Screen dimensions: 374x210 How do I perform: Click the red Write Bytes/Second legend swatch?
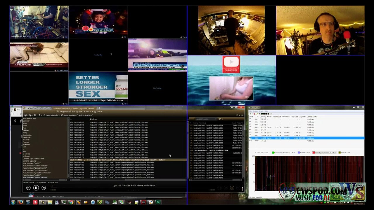pos(314,153)
